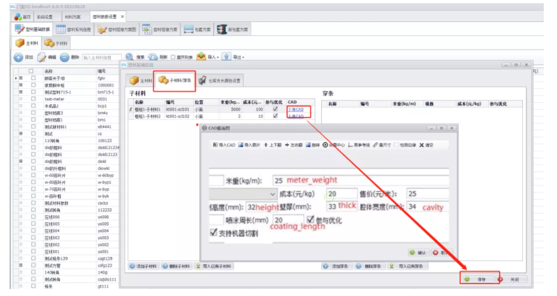
Task: Open the combo box left of 成本(元/kg)
Action: (x=273, y=193)
